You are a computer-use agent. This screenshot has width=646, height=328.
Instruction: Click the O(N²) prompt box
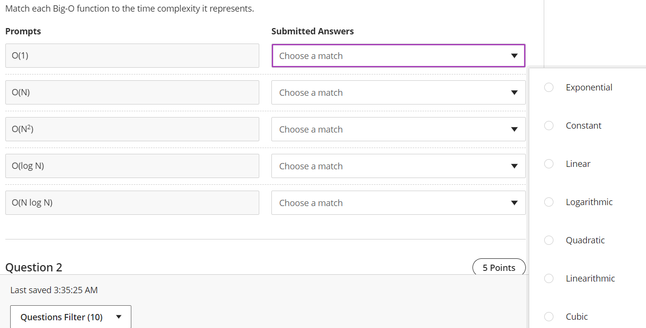pyautogui.click(x=132, y=129)
